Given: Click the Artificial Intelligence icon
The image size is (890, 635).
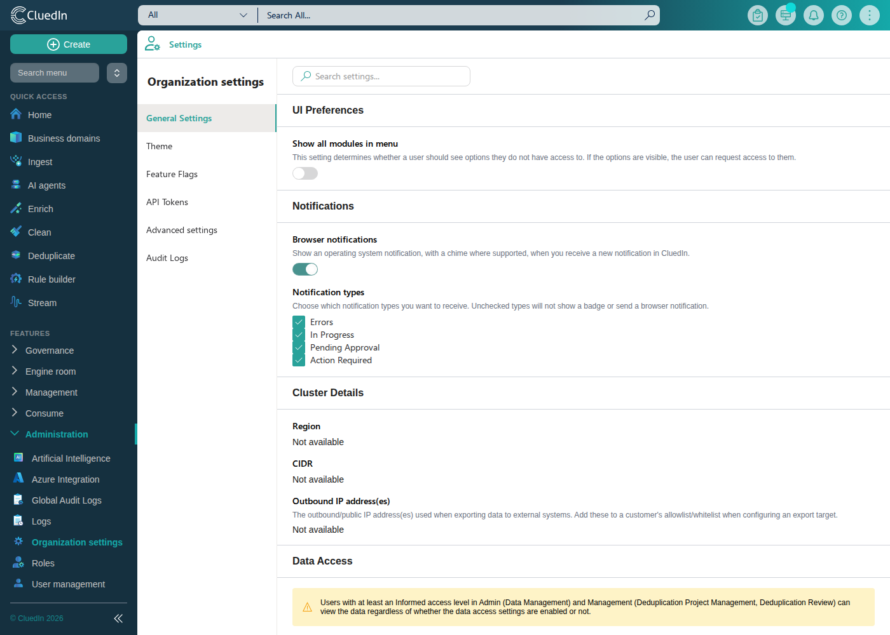Looking at the screenshot, I should [x=18, y=457].
